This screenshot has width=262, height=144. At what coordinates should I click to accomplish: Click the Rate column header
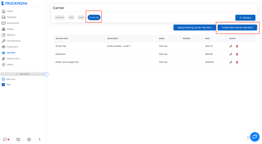207,38
